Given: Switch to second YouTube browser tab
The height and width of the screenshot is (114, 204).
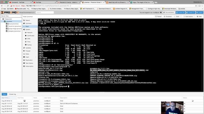Looking at the screenshot, I should [44, 2].
